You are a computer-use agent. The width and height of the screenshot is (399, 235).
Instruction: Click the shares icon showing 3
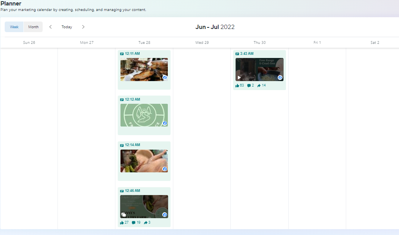pyautogui.click(x=146, y=222)
